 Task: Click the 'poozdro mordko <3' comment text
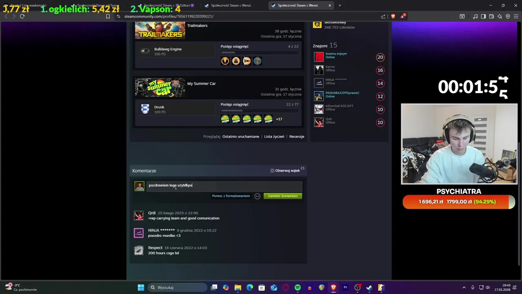point(164,236)
